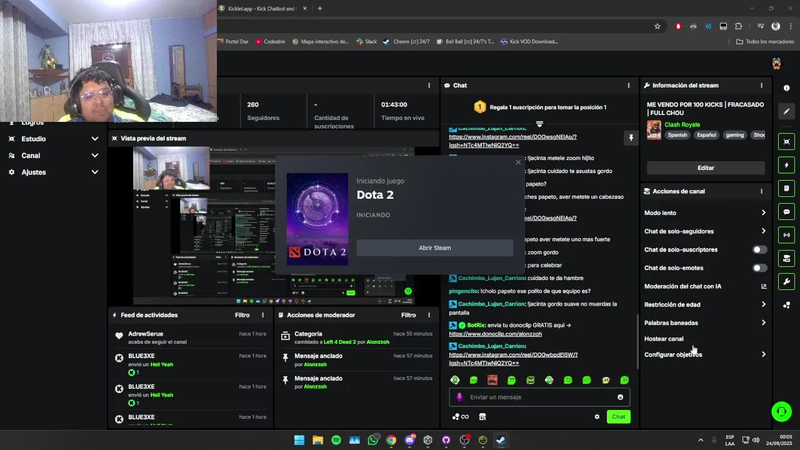Viewport: 800px width, 450px height.
Task: Click the kicks infinity icon below chat
Action: tap(461, 417)
